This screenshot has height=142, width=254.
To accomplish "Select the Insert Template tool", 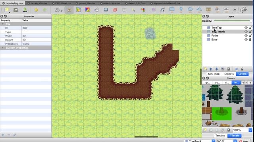I will 217,9.
